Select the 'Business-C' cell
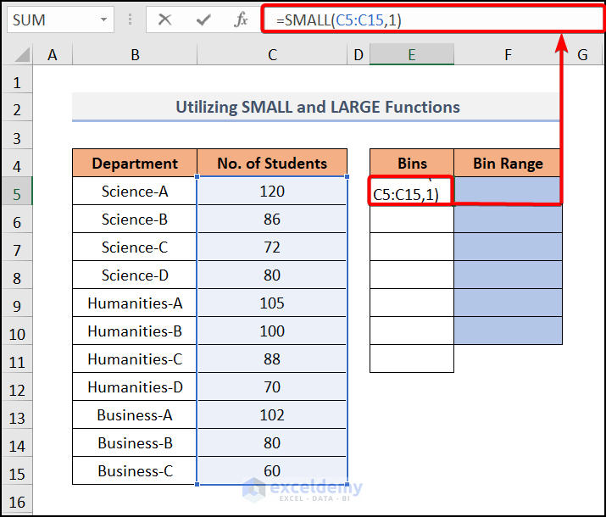The width and height of the screenshot is (606, 517). pyautogui.click(x=135, y=470)
